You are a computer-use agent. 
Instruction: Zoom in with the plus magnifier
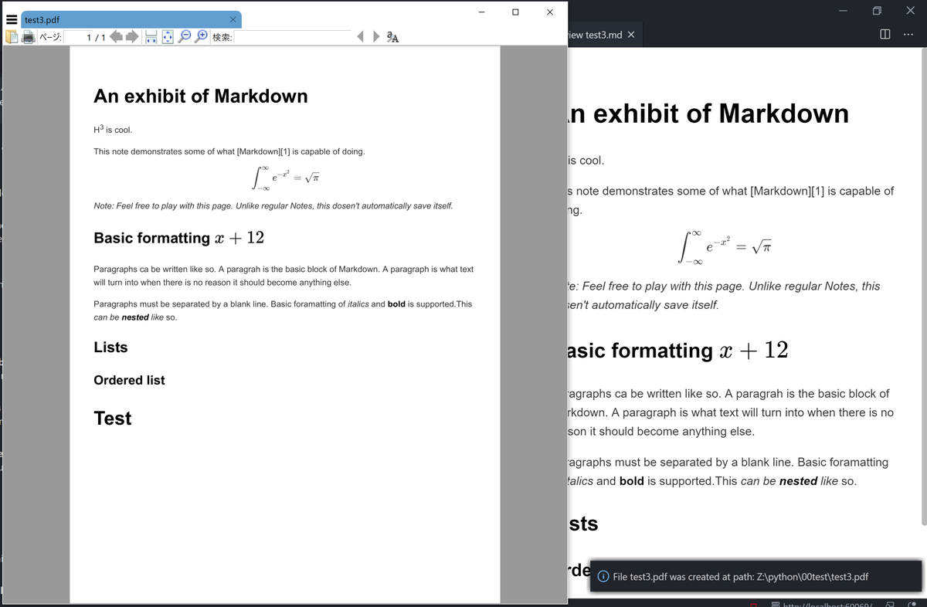tap(201, 36)
